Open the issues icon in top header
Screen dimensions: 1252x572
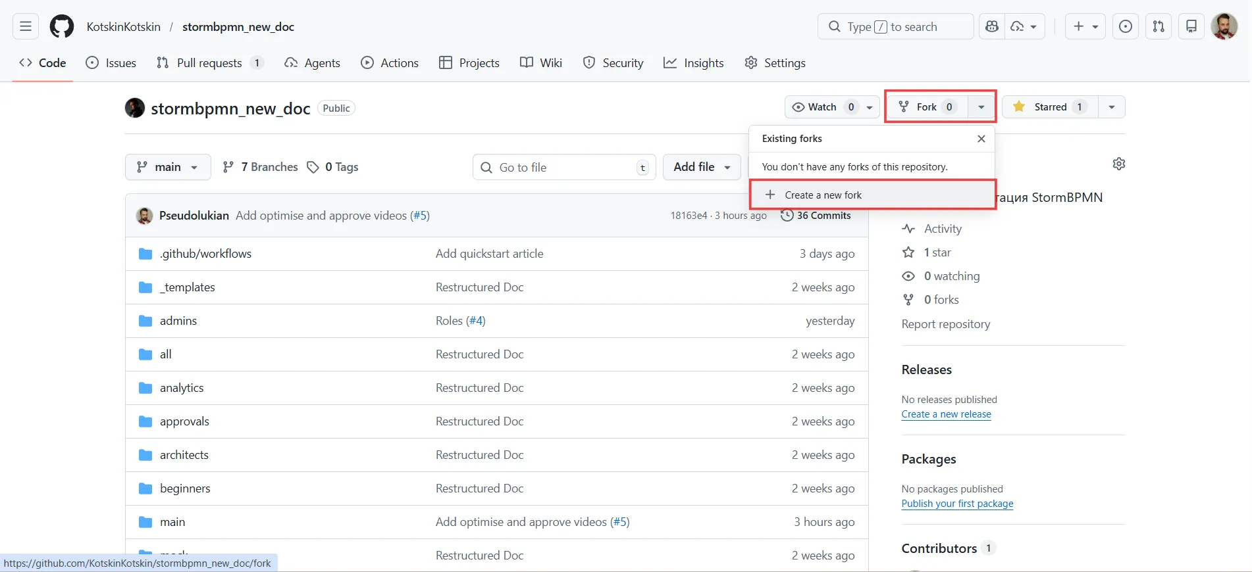point(1126,27)
